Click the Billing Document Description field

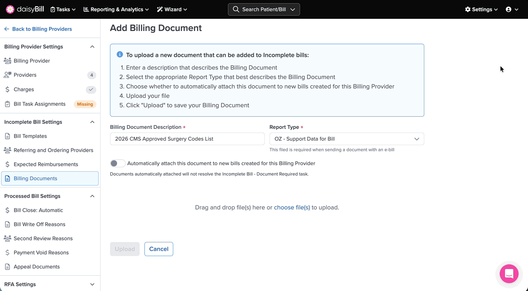(187, 139)
